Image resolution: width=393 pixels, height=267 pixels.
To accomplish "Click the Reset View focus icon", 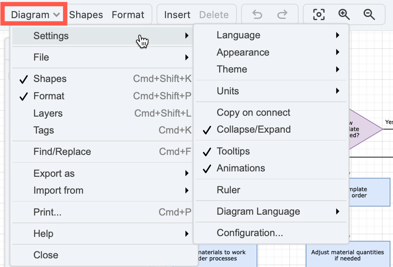I will point(319,14).
